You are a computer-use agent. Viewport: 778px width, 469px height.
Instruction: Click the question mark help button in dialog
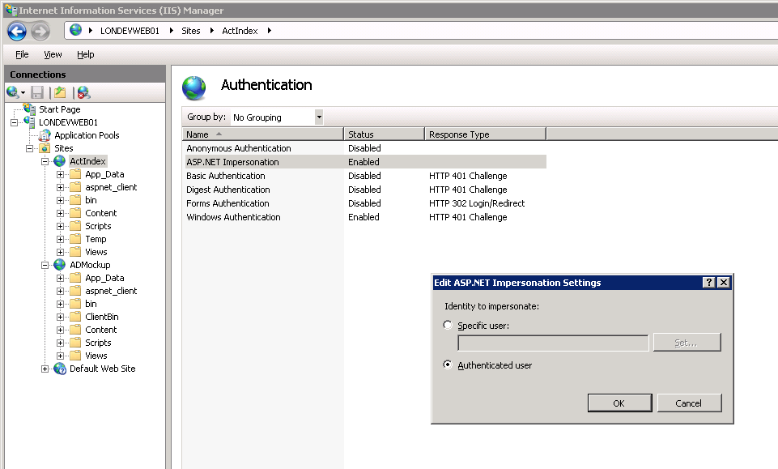coord(709,283)
